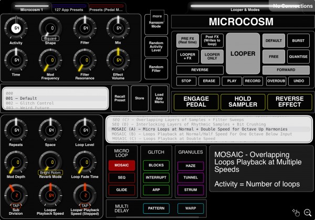Click the more button
This screenshot has height=220, width=315.
tap(157, 16)
